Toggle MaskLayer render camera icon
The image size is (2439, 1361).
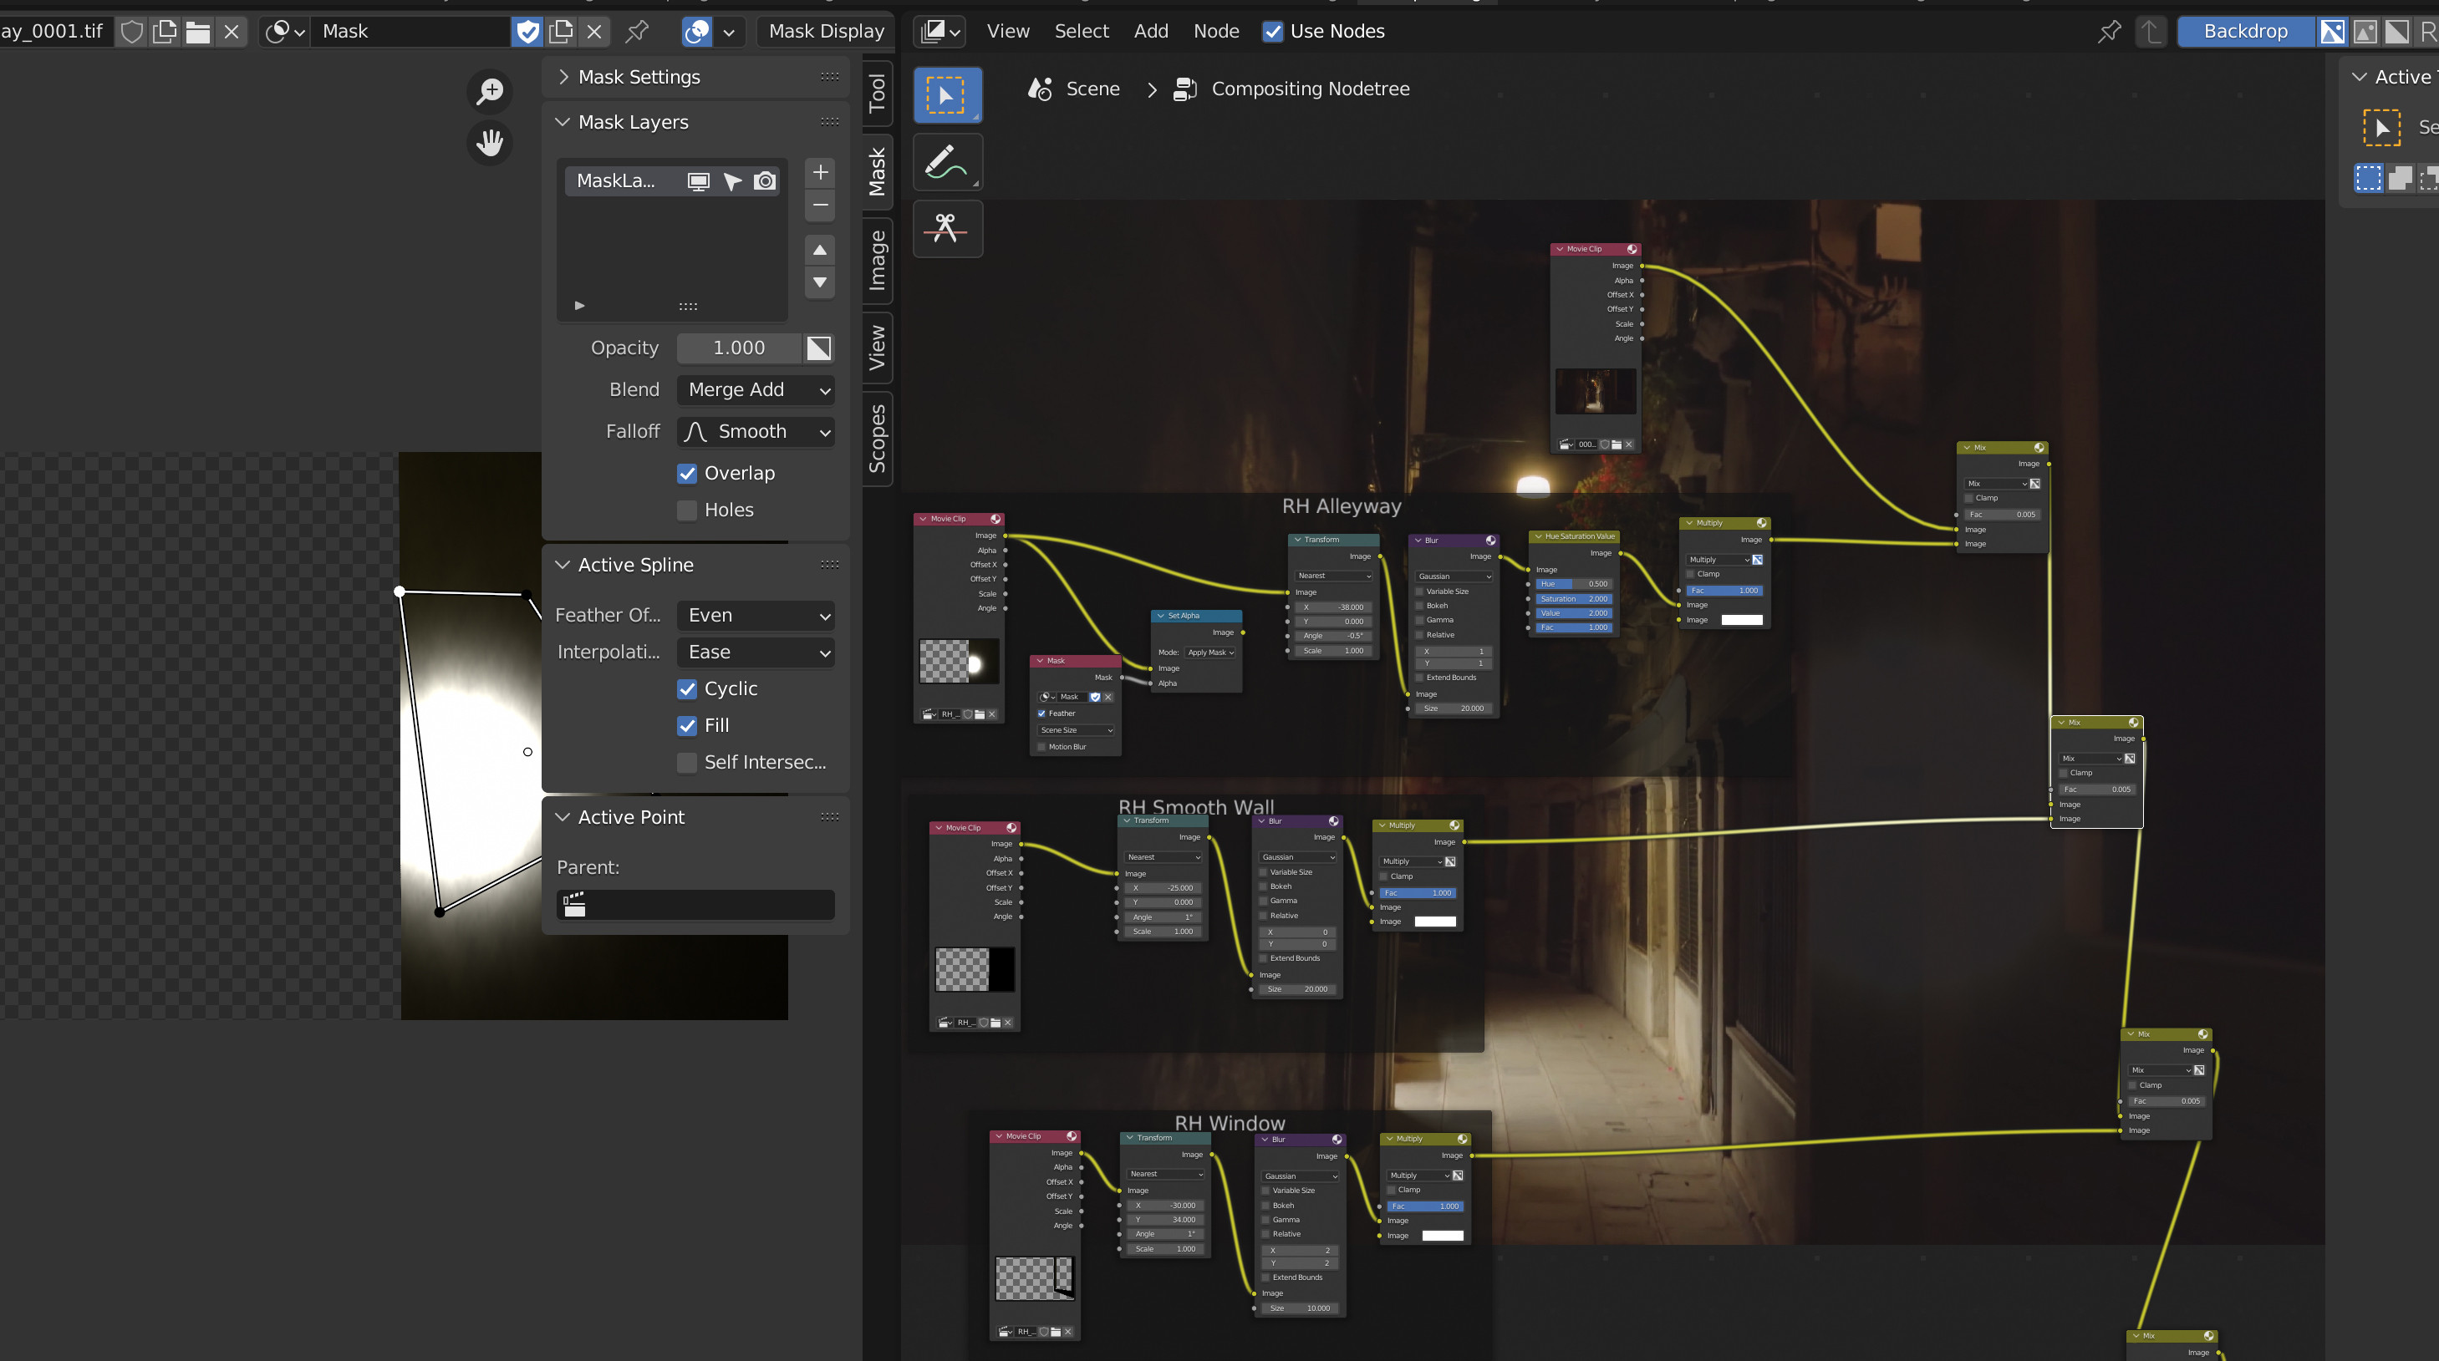coord(765,180)
